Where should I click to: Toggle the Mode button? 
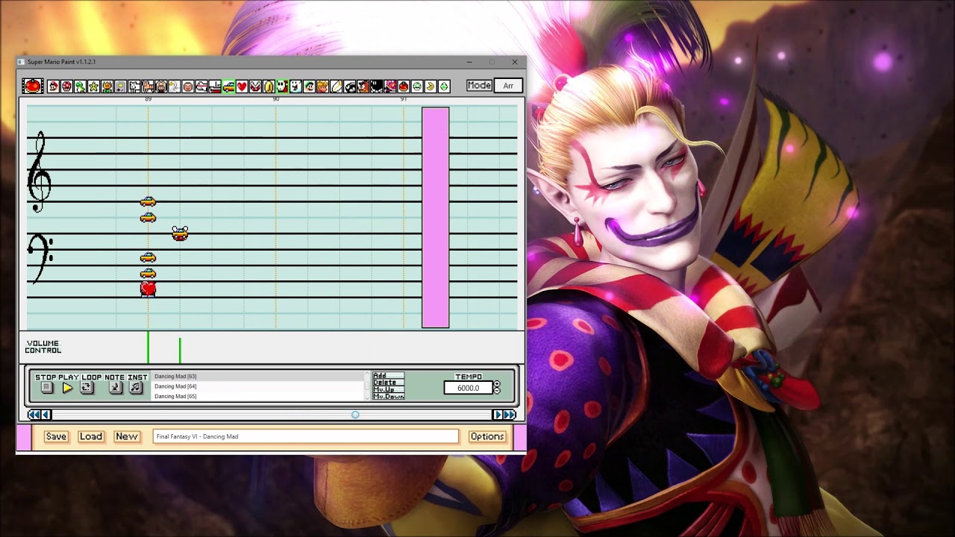tap(479, 86)
